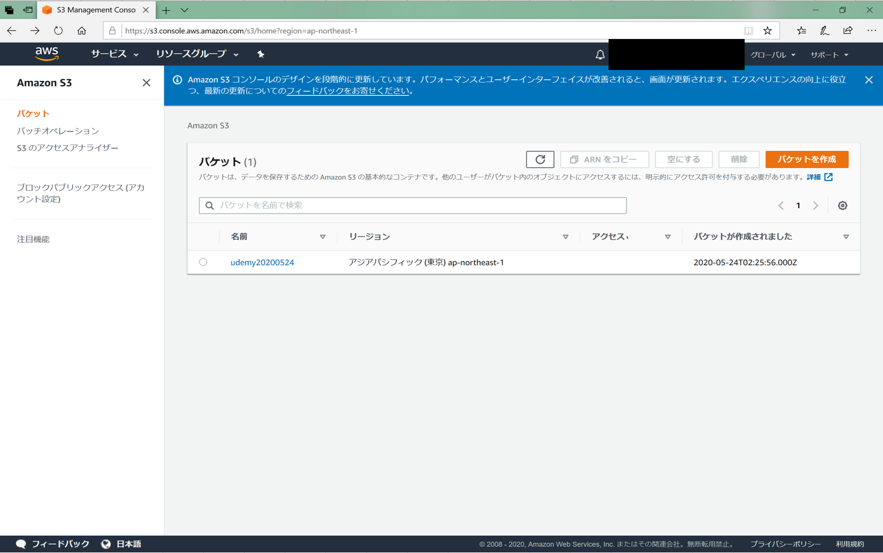Share this page icon
The height and width of the screenshot is (553, 883).
(848, 30)
